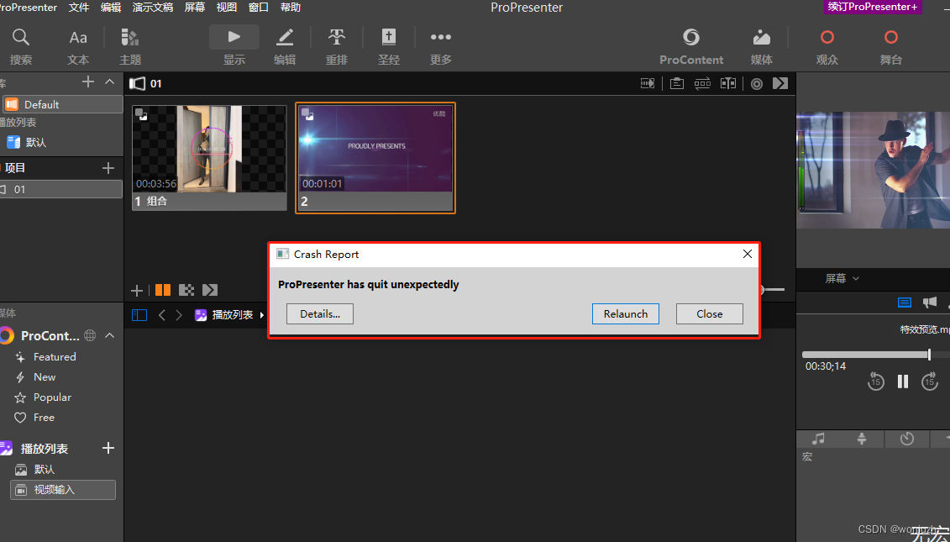Click Close button in Crash Report
The height and width of the screenshot is (542, 950).
tap(710, 314)
